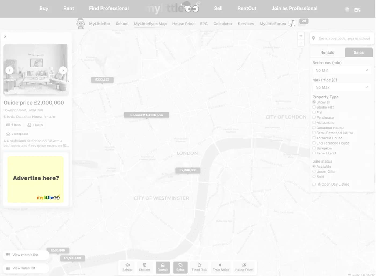Click the map zoom-in plus button
Screen dimensions: 376x276
click(x=301, y=36)
